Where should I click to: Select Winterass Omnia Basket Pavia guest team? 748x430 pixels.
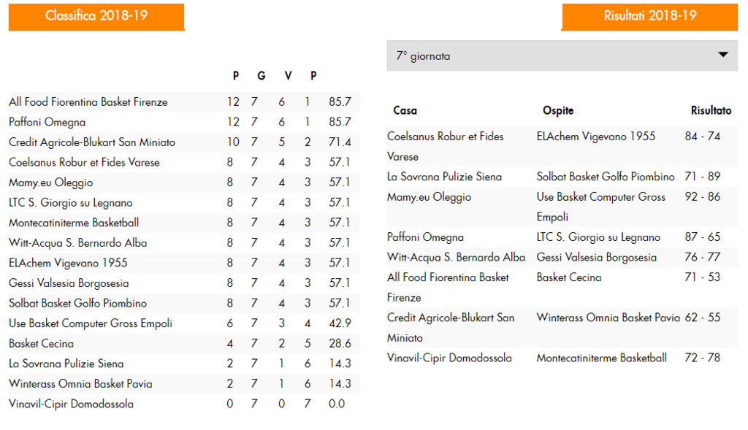pos(608,318)
